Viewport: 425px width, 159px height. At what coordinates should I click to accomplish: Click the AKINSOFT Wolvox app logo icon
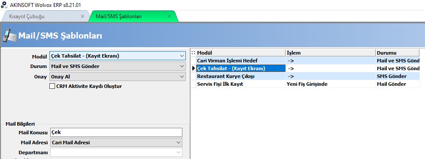[x=4, y=5]
